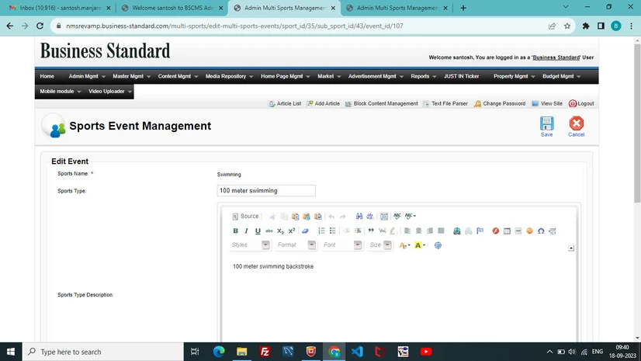Open the Content Mgmt menu
The height and width of the screenshot is (361, 641).
(x=178, y=77)
